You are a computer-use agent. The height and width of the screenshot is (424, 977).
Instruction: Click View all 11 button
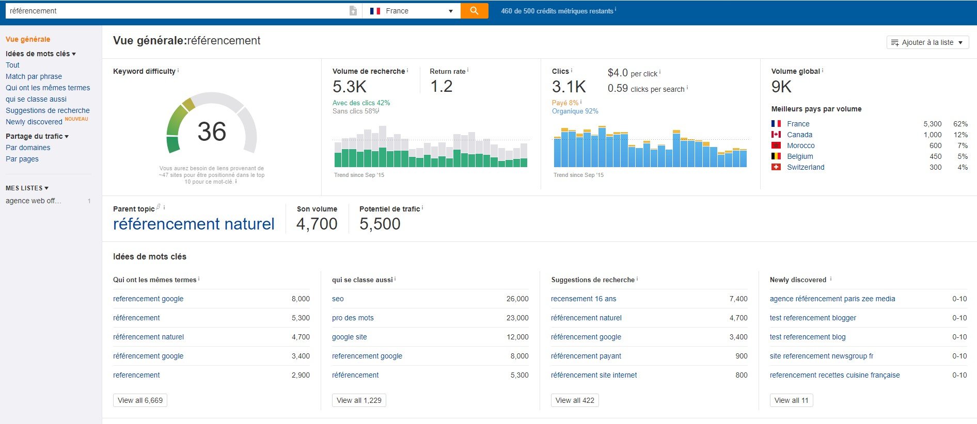point(791,400)
